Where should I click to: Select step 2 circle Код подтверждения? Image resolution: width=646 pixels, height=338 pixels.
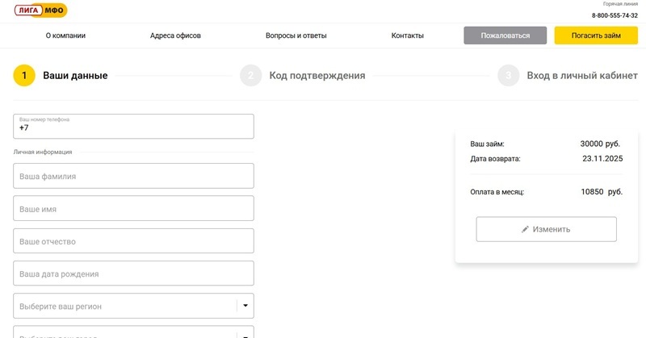pyautogui.click(x=251, y=75)
